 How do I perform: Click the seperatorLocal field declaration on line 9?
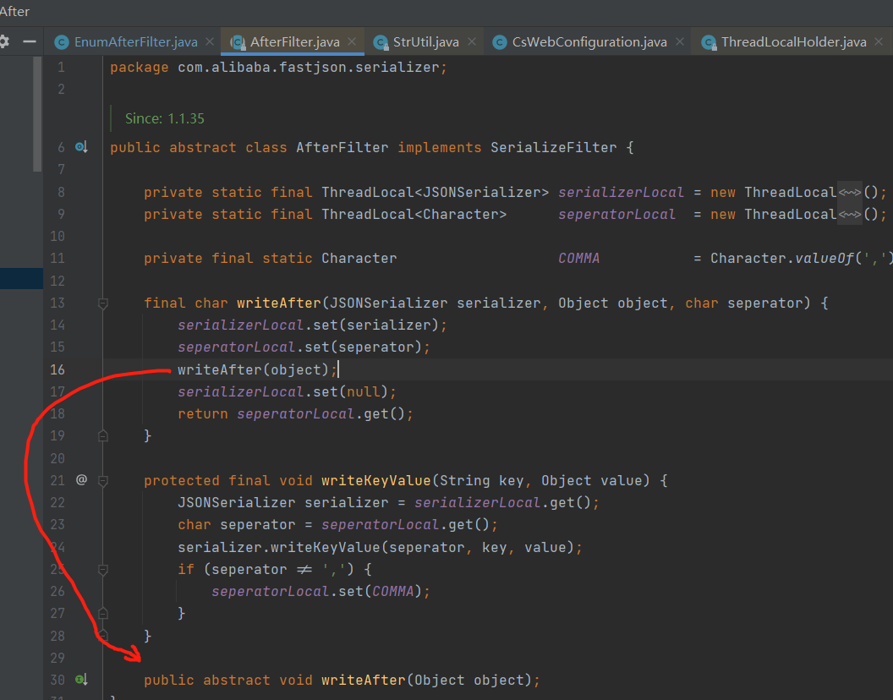(616, 215)
